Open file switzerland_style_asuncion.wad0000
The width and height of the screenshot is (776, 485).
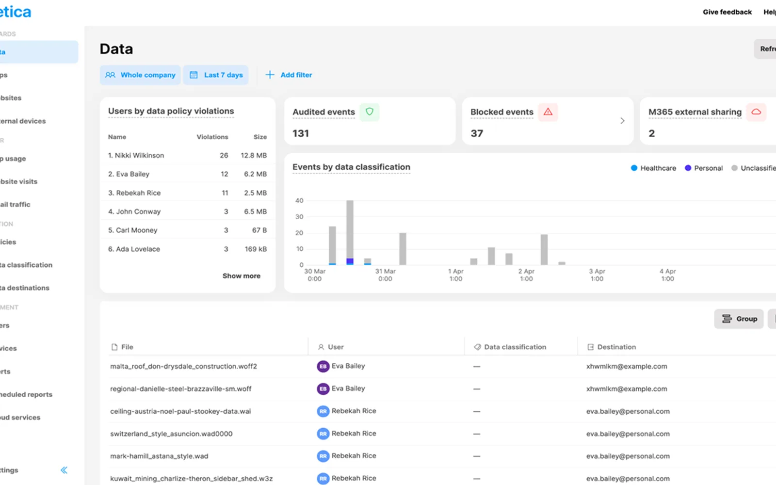171,434
